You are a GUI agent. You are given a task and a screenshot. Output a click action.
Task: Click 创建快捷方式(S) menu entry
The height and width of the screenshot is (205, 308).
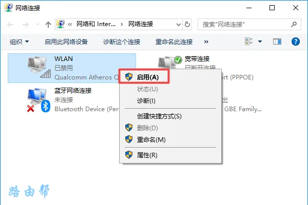pyautogui.click(x=159, y=116)
